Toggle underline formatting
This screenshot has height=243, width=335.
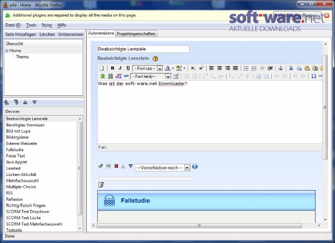(x=128, y=68)
